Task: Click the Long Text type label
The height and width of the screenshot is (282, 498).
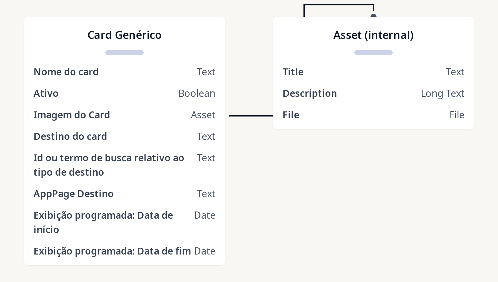Action: [442, 94]
